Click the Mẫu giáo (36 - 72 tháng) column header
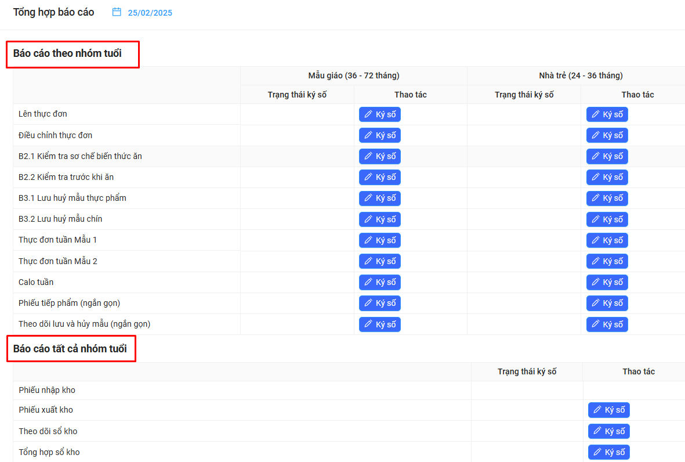The image size is (685, 462). 353,75
